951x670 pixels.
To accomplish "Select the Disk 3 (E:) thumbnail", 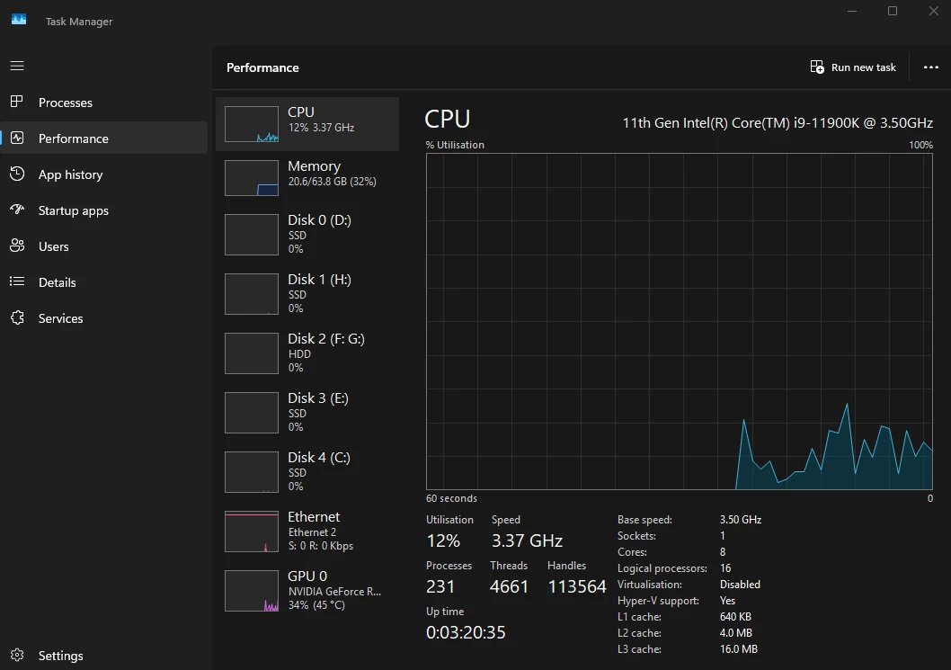I will point(252,413).
